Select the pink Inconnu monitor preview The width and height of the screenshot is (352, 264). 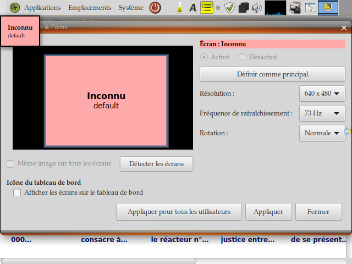106,101
